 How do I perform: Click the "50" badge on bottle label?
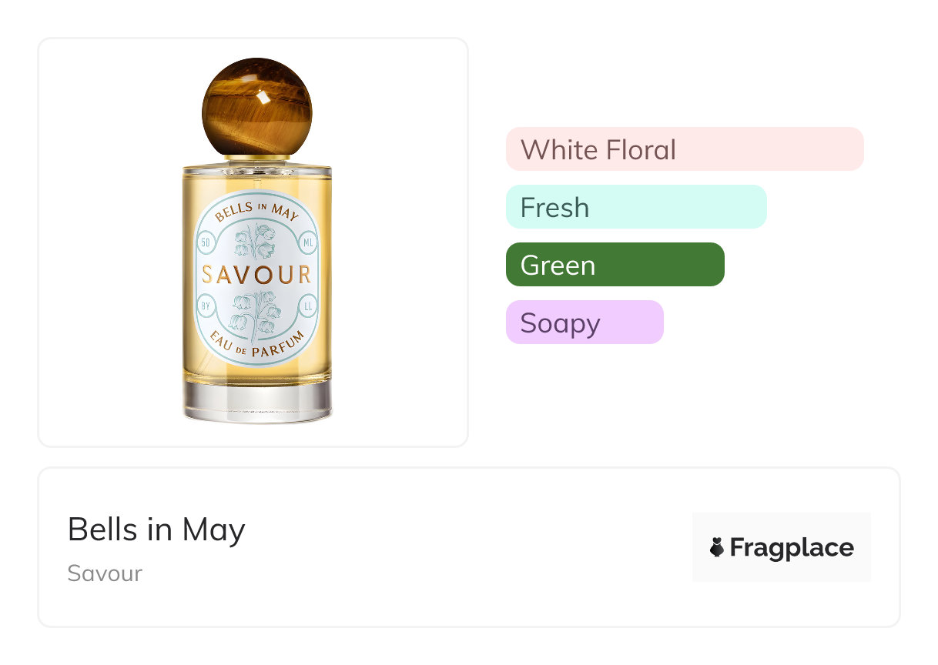point(206,243)
